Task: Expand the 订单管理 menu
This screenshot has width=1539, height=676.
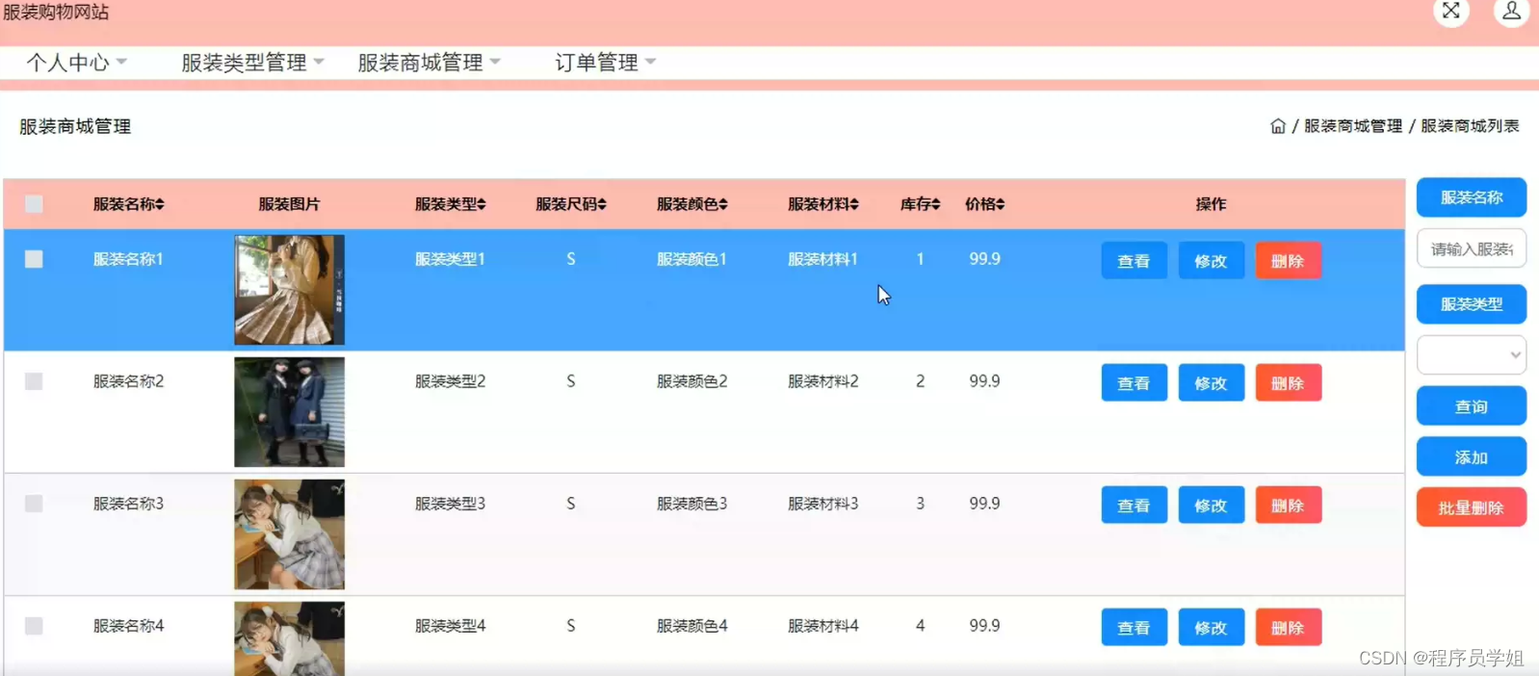Action: [606, 63]
